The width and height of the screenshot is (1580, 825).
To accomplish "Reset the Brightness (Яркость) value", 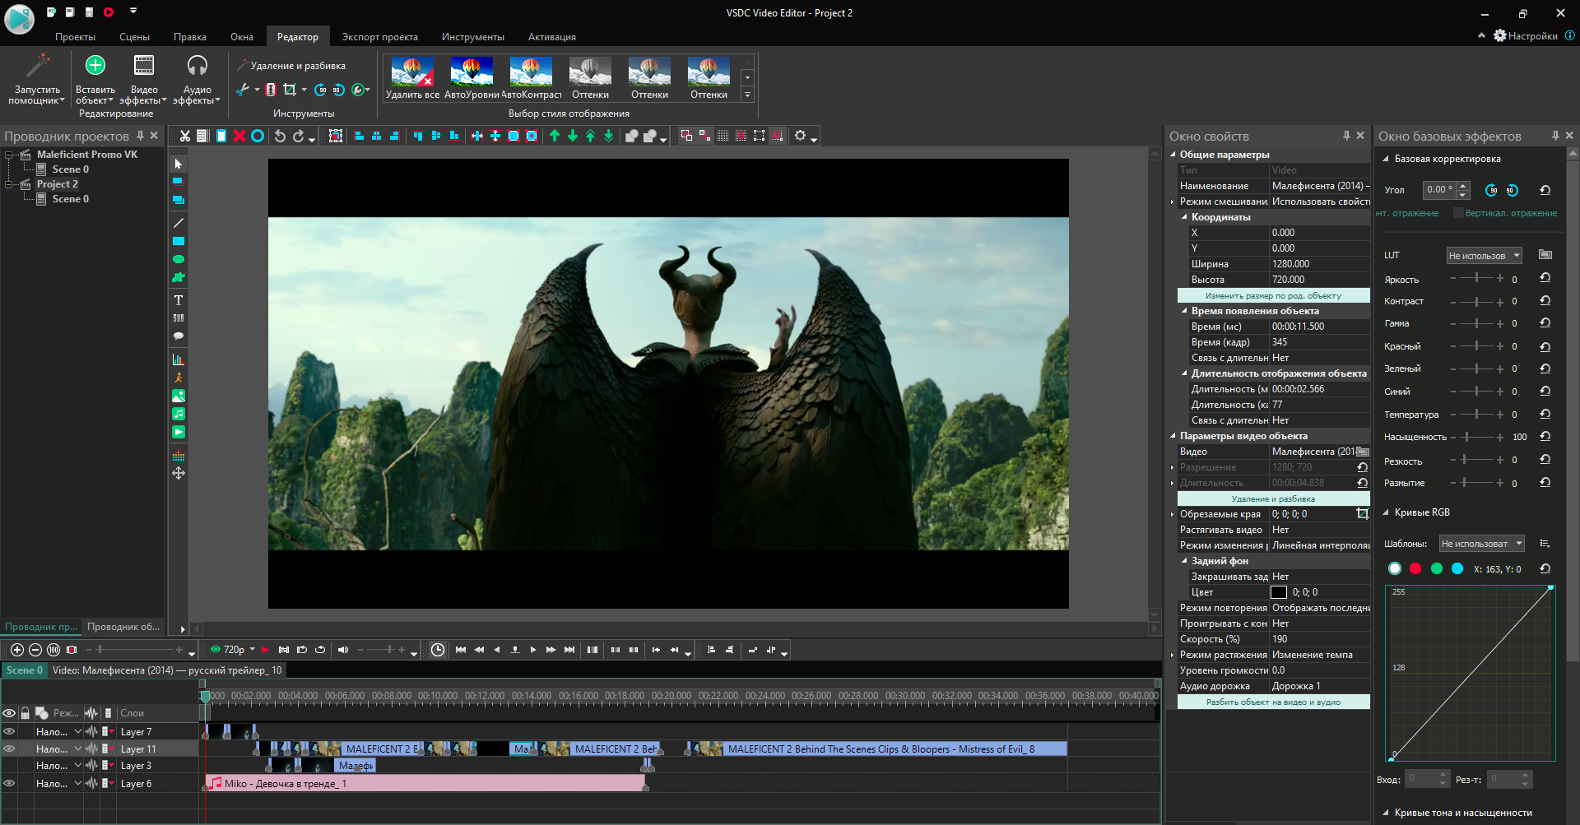I will click(1545, 279).
